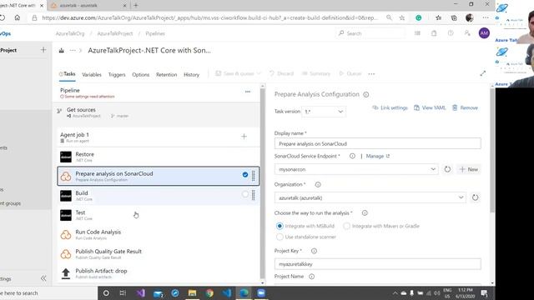
Task: Click the task list vertical scrollbar
Action: tap(263, 183)
